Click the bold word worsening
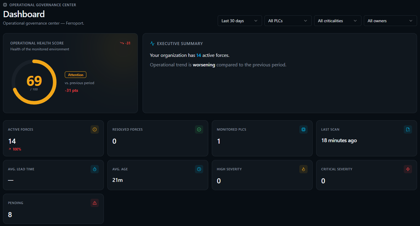Image resolution: width=420 pixels, height=226 pixels. [x=204, y=65]
